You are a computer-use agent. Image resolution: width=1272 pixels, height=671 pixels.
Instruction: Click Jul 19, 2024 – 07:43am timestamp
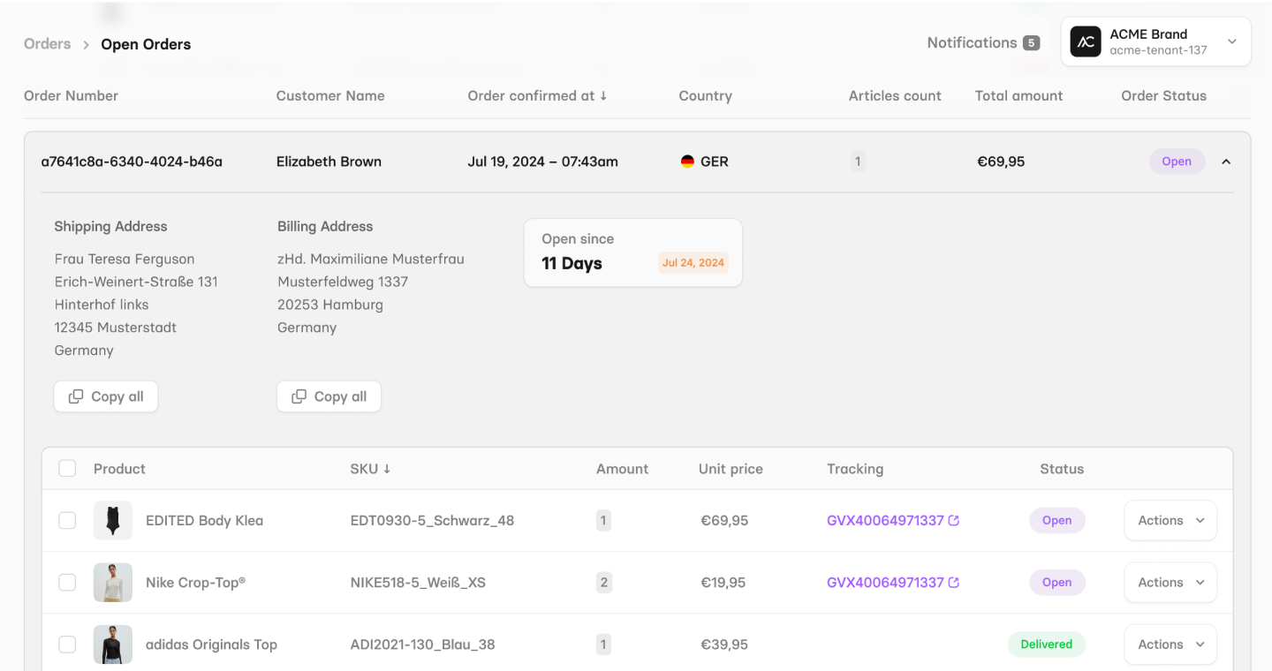pyautogui.click(x=542, y=162)
